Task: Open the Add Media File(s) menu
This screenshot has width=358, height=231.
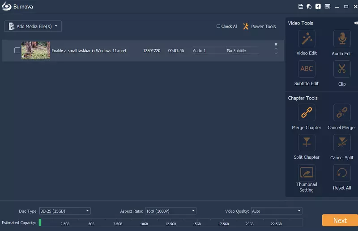Action: pos(33,26)
